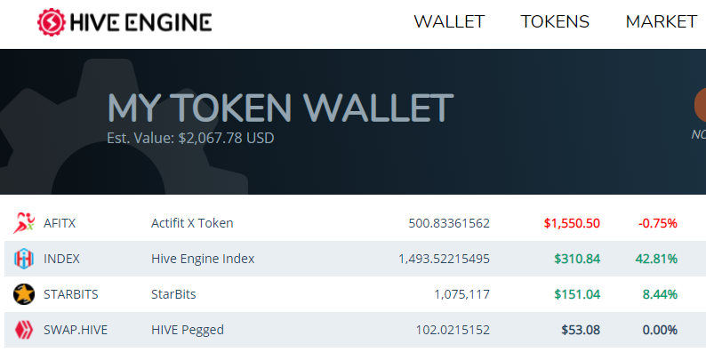Image resolution: width=706 pixels, height=352 pixels.
Task: Click the Hive Engine logo
Action: (124, 22)
